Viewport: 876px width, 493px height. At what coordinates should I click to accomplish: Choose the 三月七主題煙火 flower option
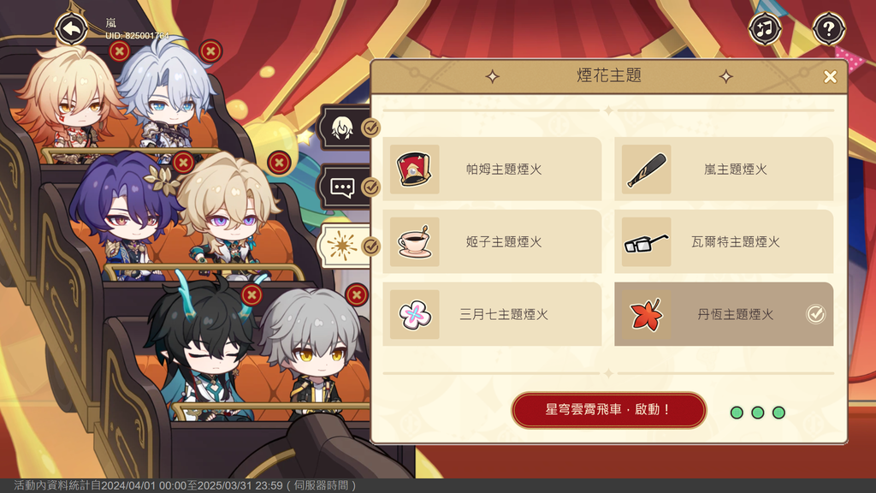(x=492, y=314)
